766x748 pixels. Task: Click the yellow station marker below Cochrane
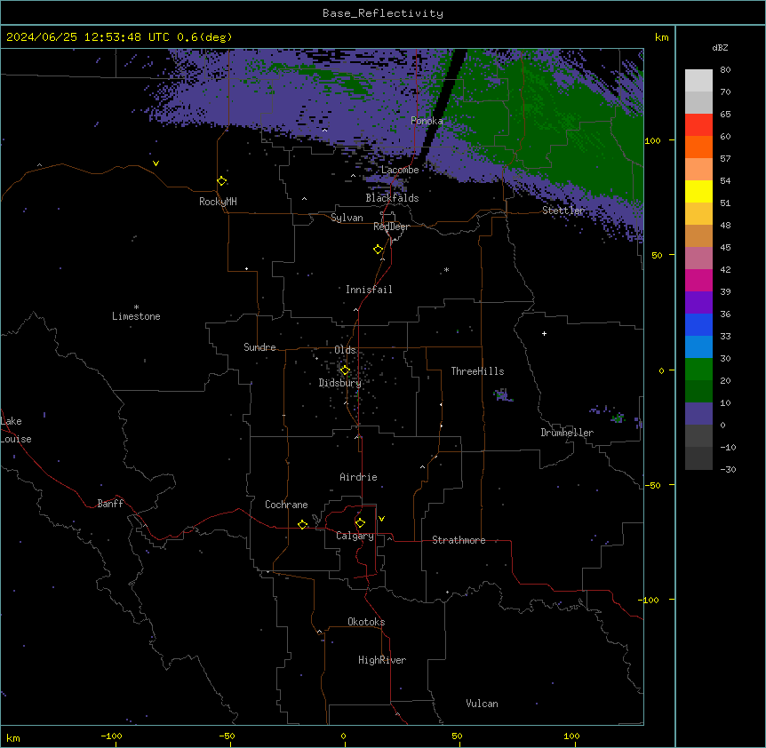point(302,524)
